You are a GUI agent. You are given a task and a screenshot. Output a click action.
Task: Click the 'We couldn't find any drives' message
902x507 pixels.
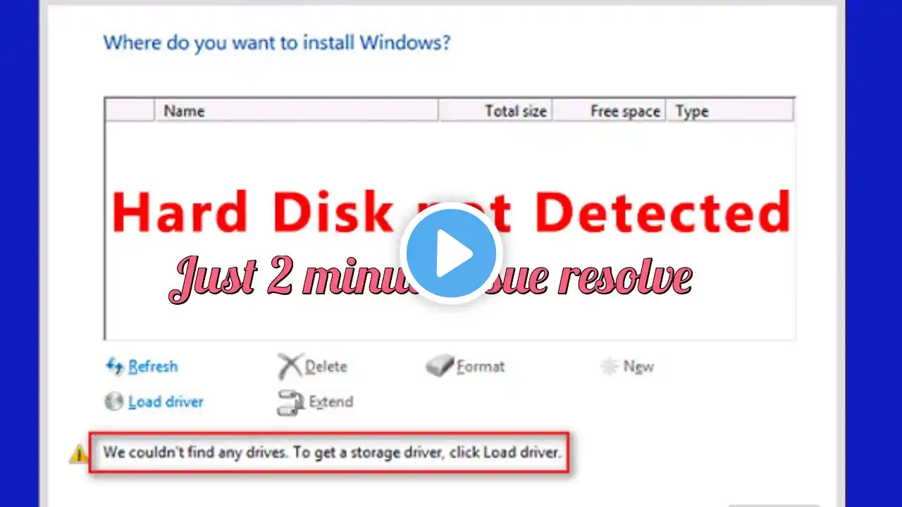point(332,452)
